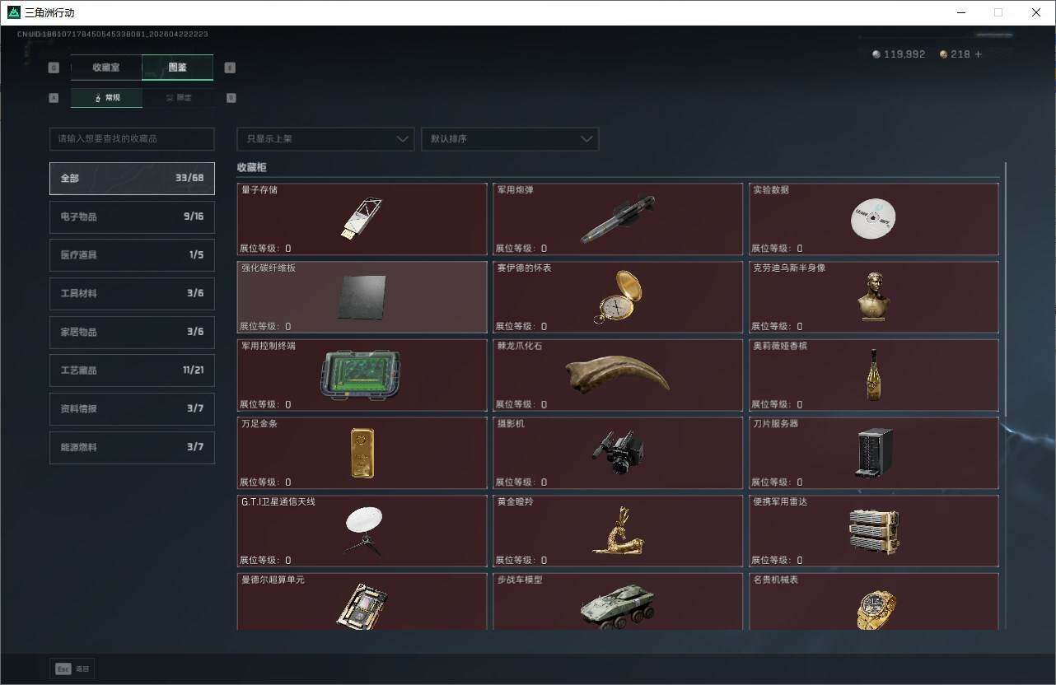This screenshot has width=1056, height=685.
Task: Click the collectible search input field
Action: 132,139
